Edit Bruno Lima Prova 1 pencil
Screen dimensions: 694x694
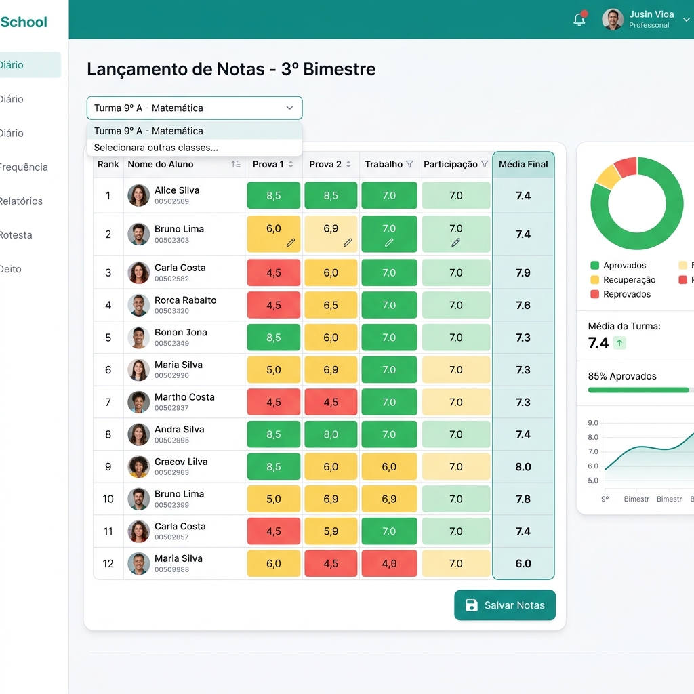[x=290, y=243]
